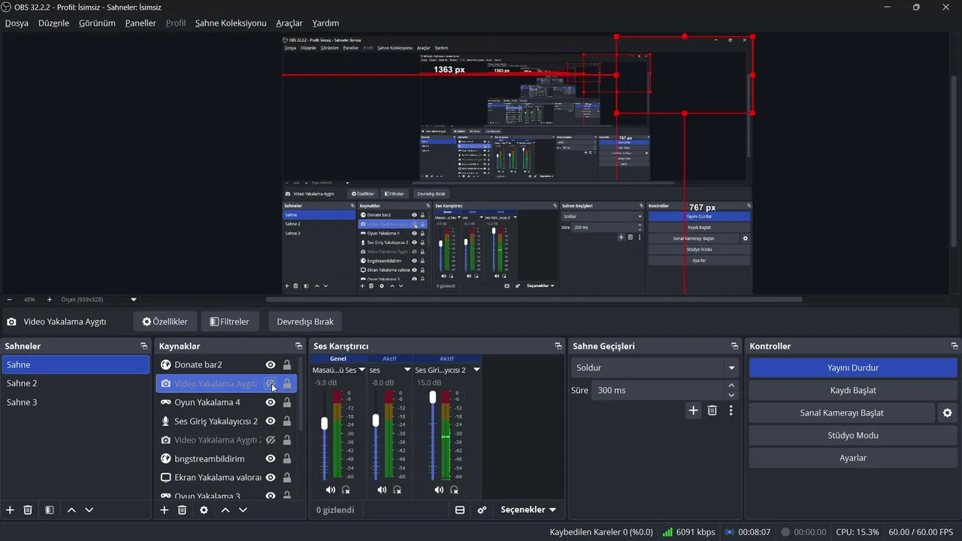Screen dimensions: 962x541
Task: Move the selected source down
Action: click(x=243, y=509)
